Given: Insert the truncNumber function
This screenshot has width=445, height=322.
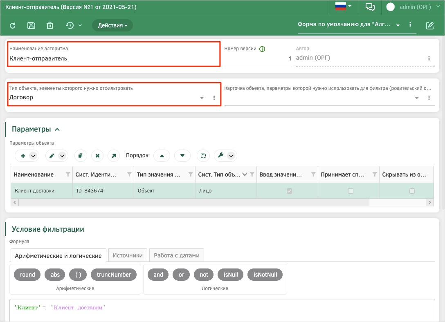Looking at the screenshot, I should (x=114, y=275).
